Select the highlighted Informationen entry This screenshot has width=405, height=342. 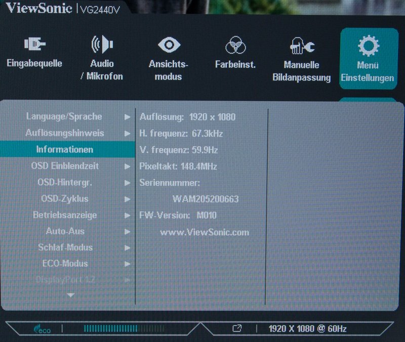[x=68, y=149]
